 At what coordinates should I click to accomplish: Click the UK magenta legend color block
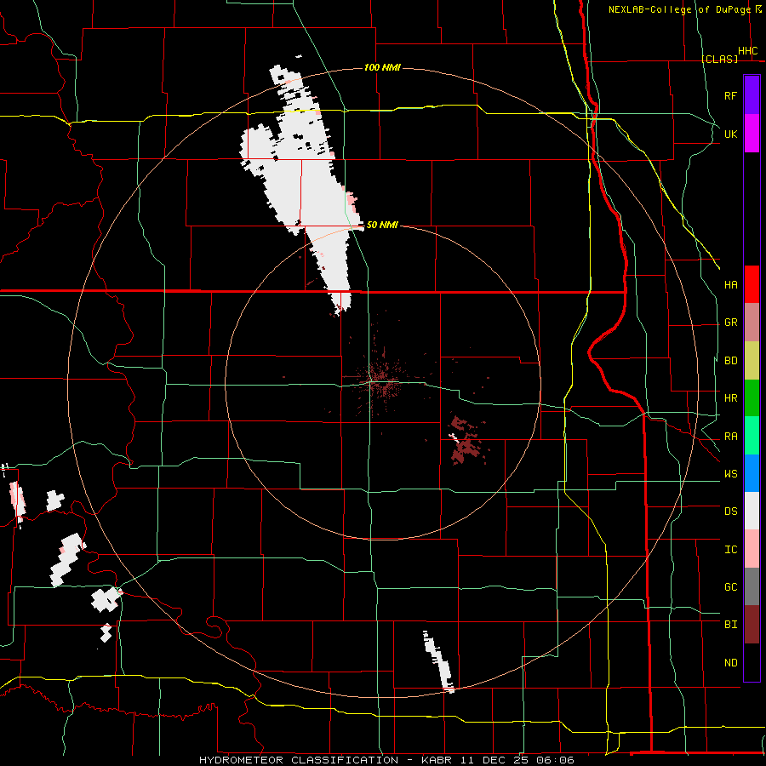pyautogui.click(x=752, y=134)
